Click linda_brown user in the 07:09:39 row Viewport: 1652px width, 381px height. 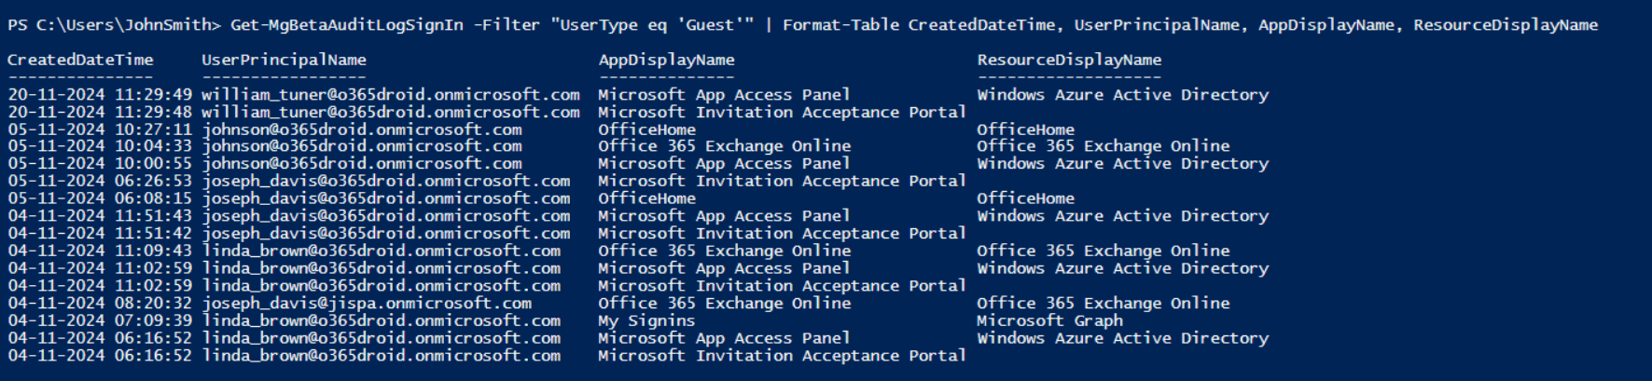(381, 320)
